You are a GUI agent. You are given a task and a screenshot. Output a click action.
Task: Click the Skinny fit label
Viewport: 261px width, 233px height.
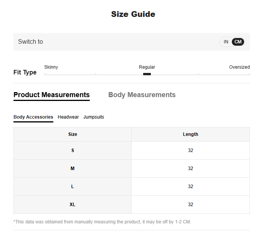click(51, 67)
